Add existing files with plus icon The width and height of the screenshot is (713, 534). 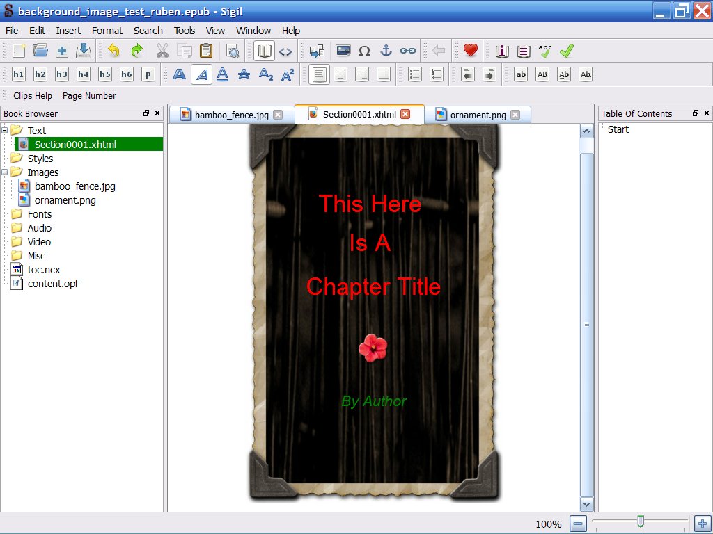(62, 51)
